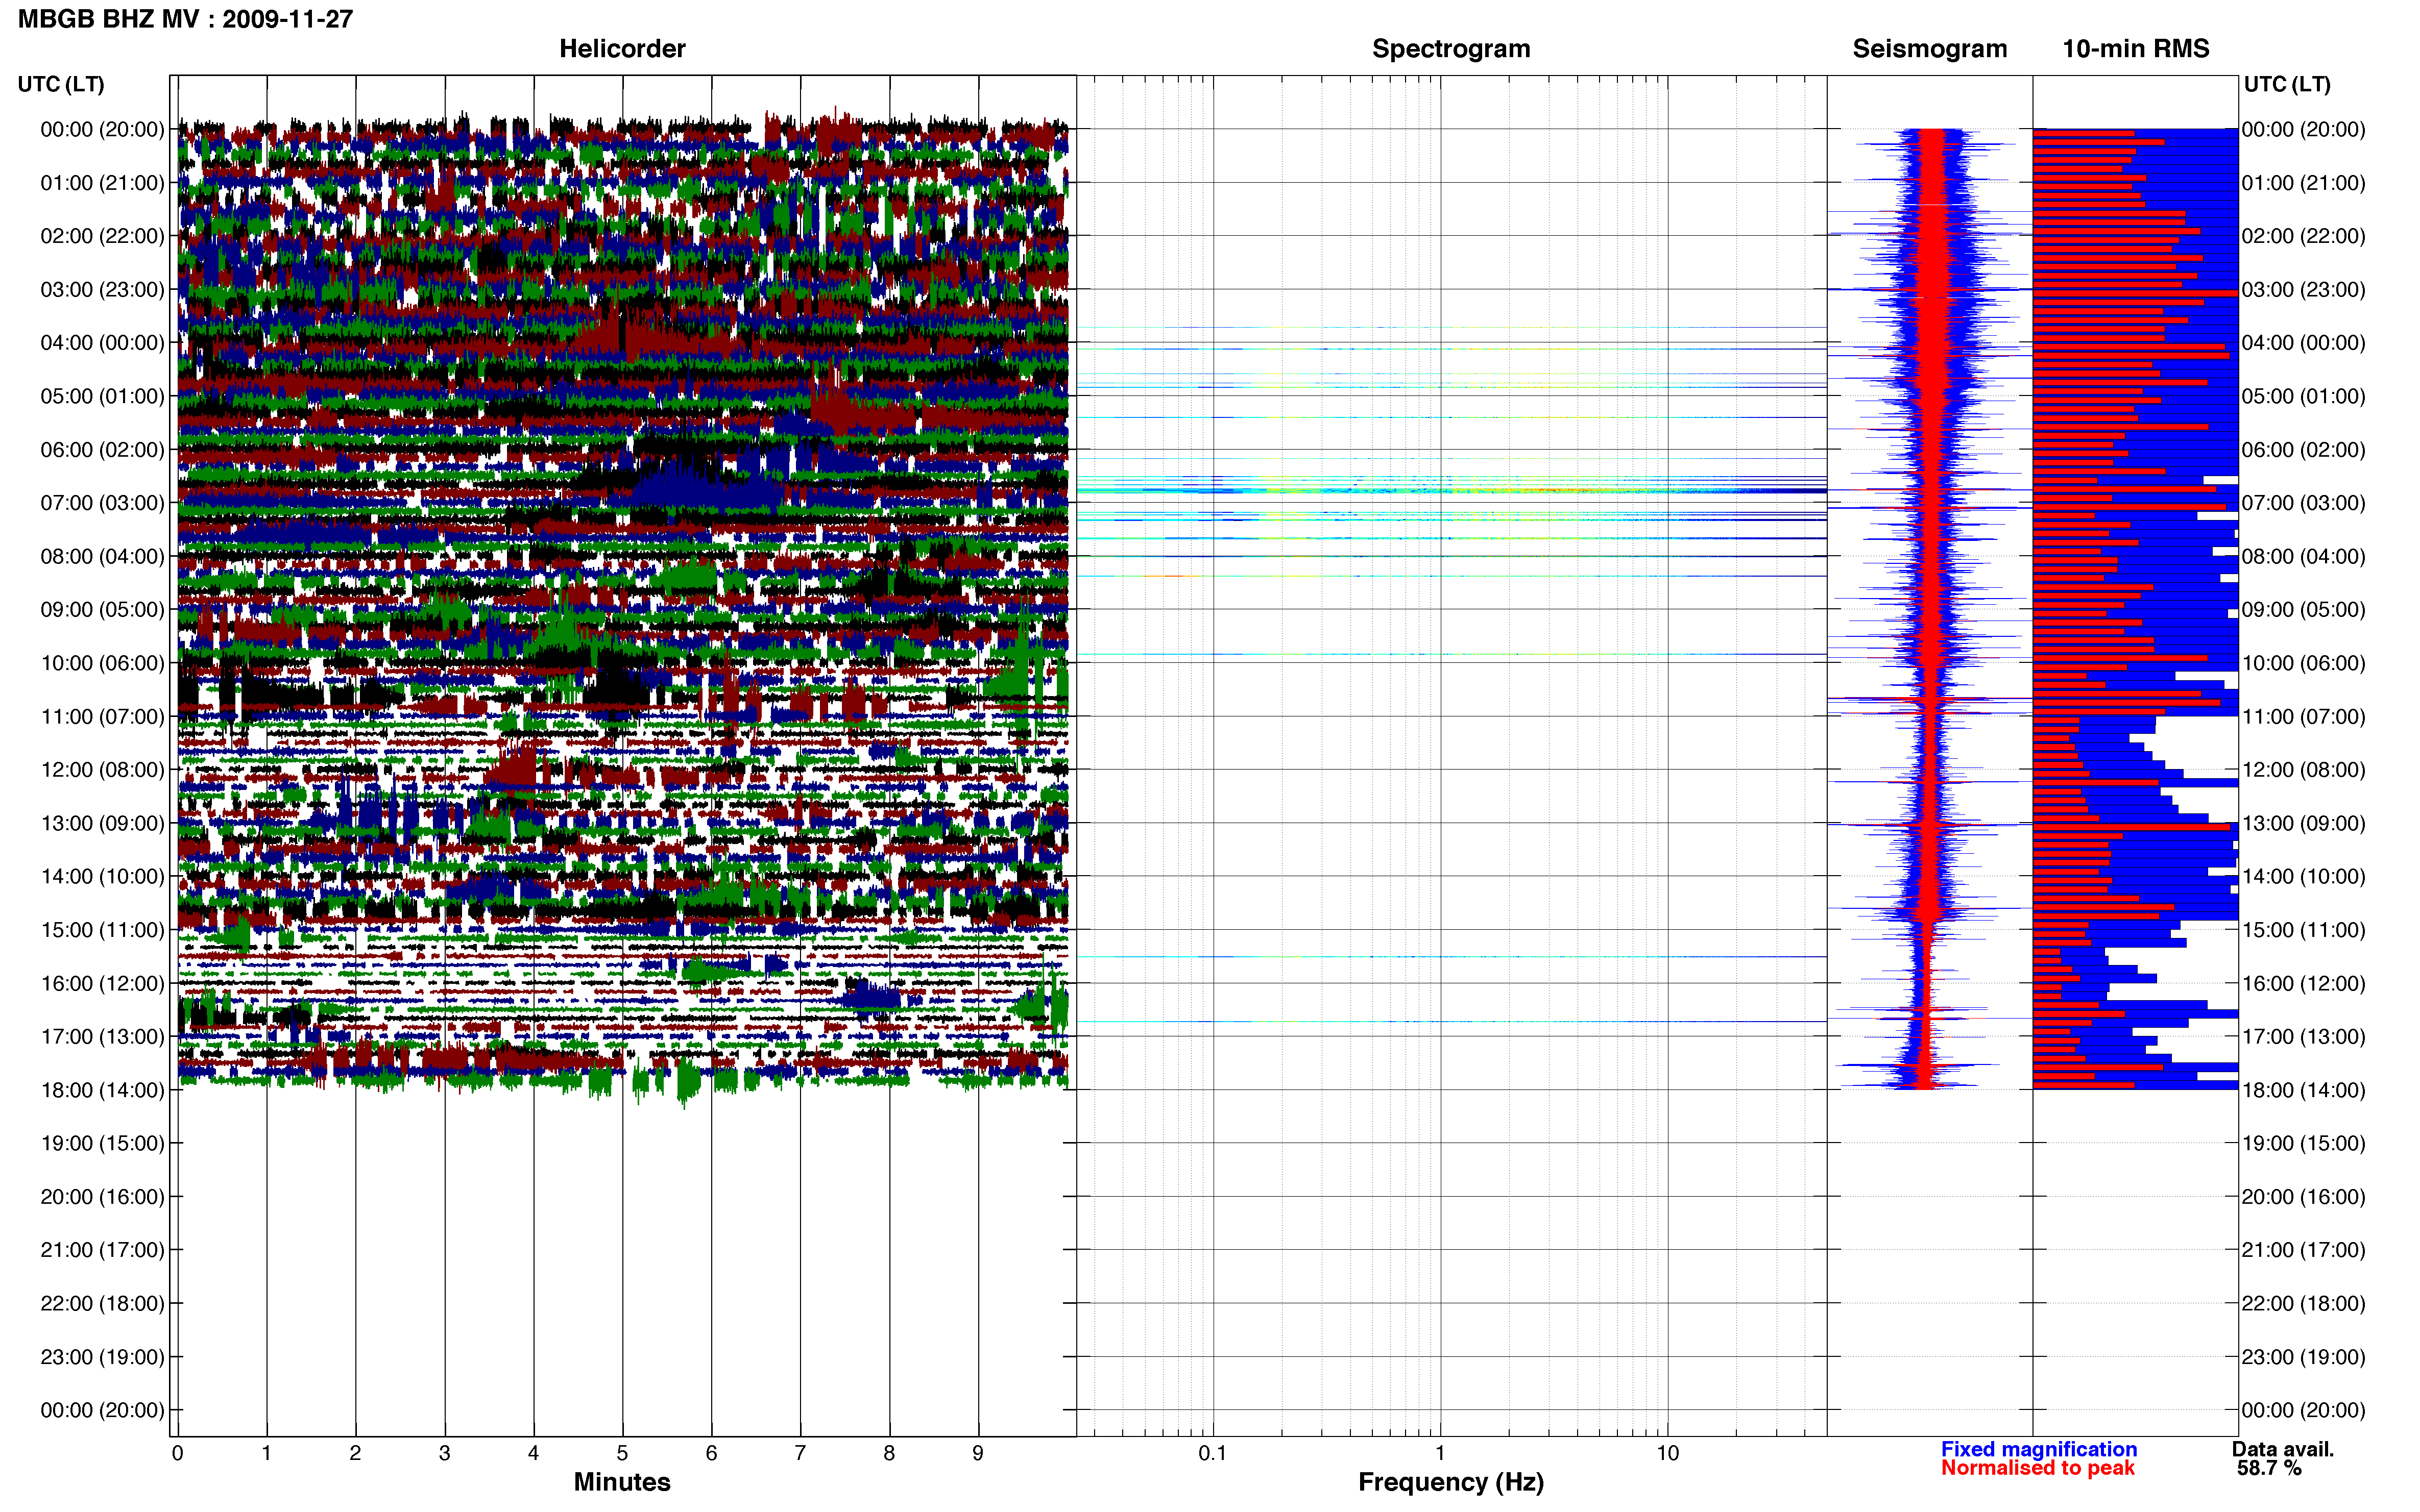
Task: Select the 'Seismogram' panel heading
Action: pos(1930,48)
